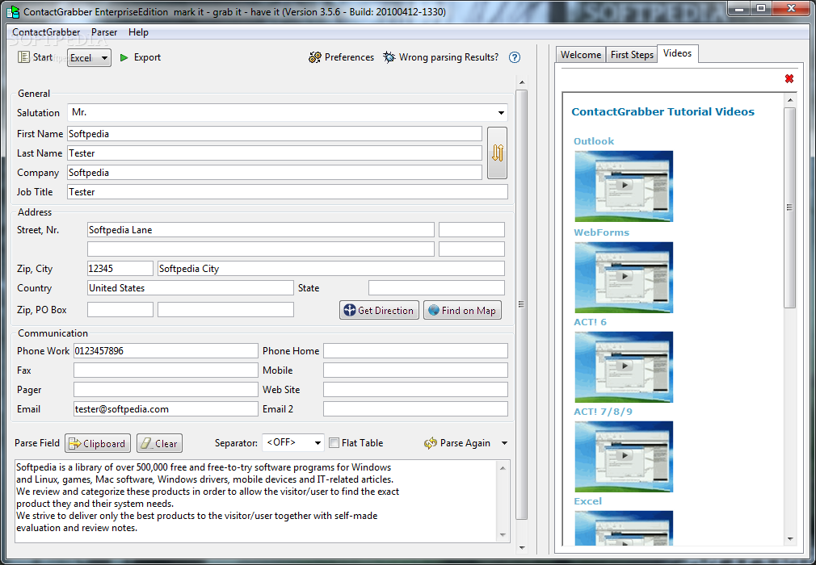This screenshot has width=816, height=565.
Task: Click the red X in Videos panel
Action: pos(789,78)
